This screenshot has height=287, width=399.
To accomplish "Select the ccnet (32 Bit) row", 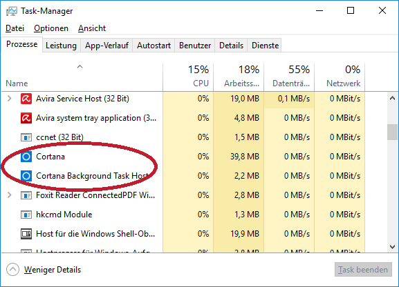I will tap(183, 137).
